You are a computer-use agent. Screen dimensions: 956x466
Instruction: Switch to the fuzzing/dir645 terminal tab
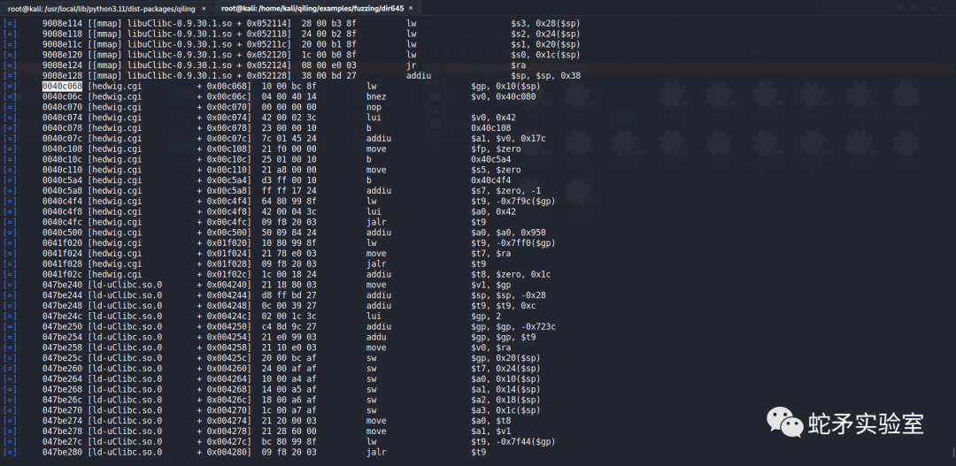pos(312,9)
